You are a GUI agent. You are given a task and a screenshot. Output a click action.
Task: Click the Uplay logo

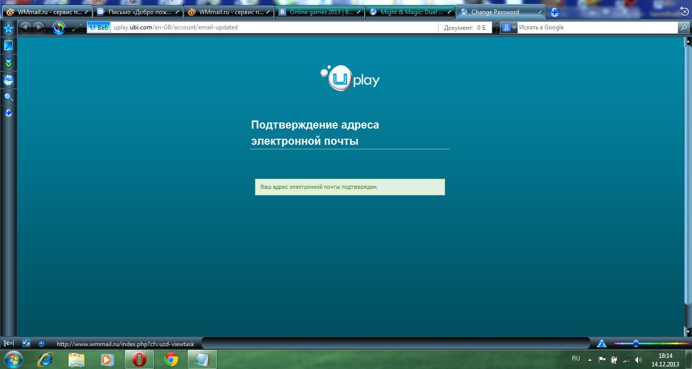pos(350,78)
